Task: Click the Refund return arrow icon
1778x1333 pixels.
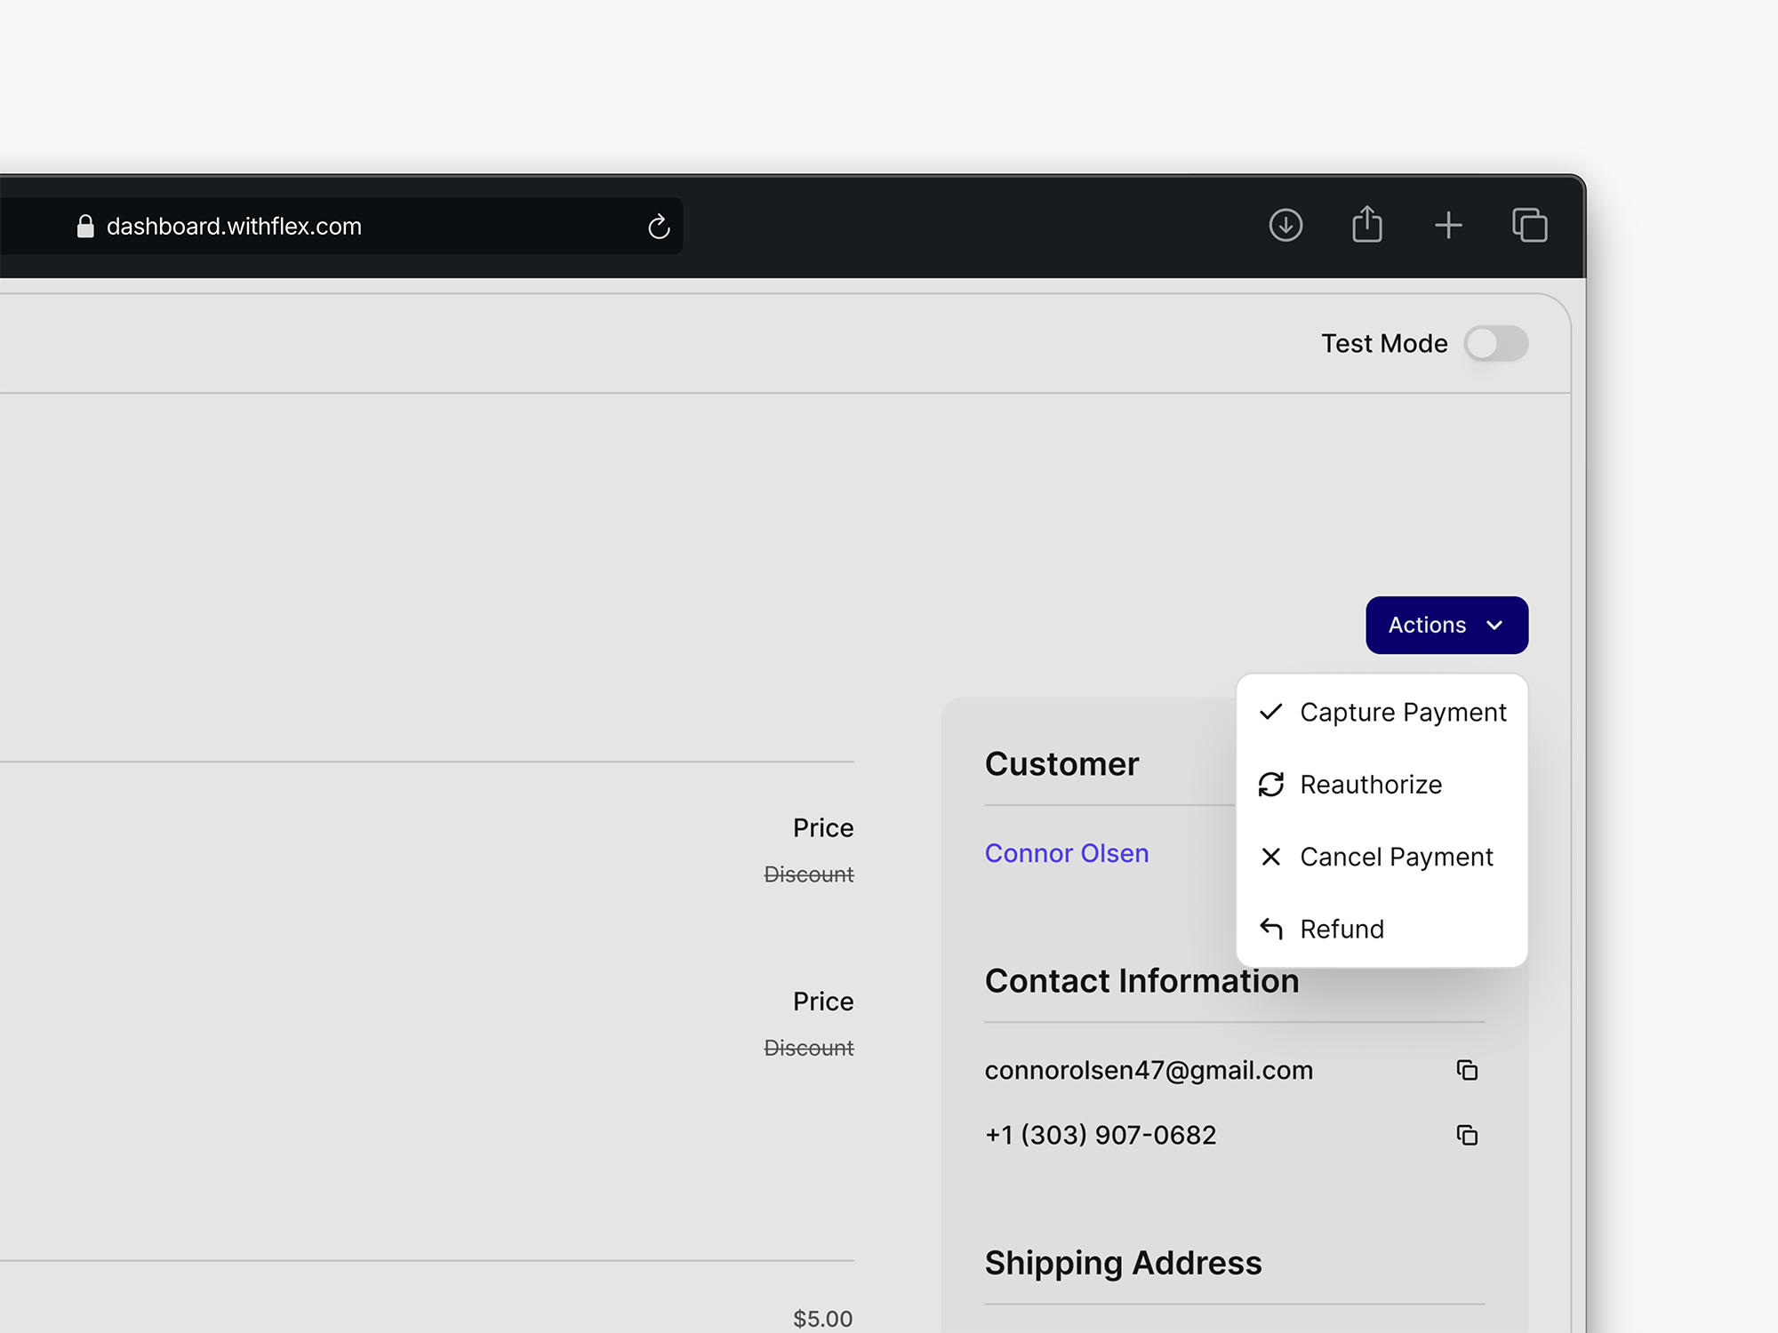Action: [1271, 929]
